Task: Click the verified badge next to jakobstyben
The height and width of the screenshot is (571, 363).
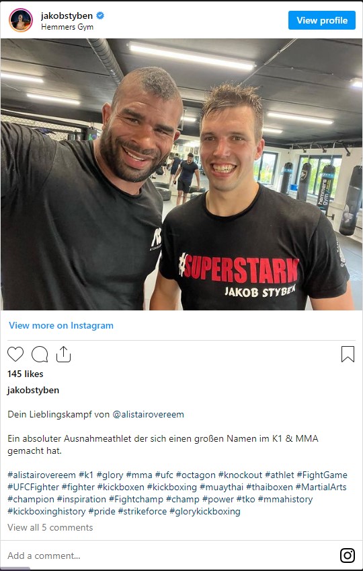Action: (100, 15)
